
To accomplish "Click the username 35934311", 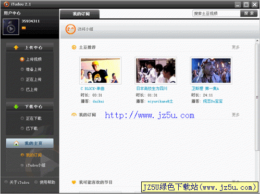I will click(x=31, y=21).
